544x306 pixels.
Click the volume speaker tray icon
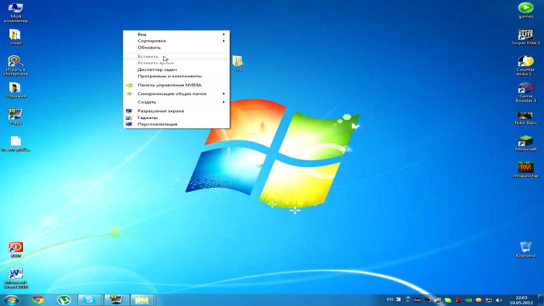pyautogui.click(x=499, y=300)
